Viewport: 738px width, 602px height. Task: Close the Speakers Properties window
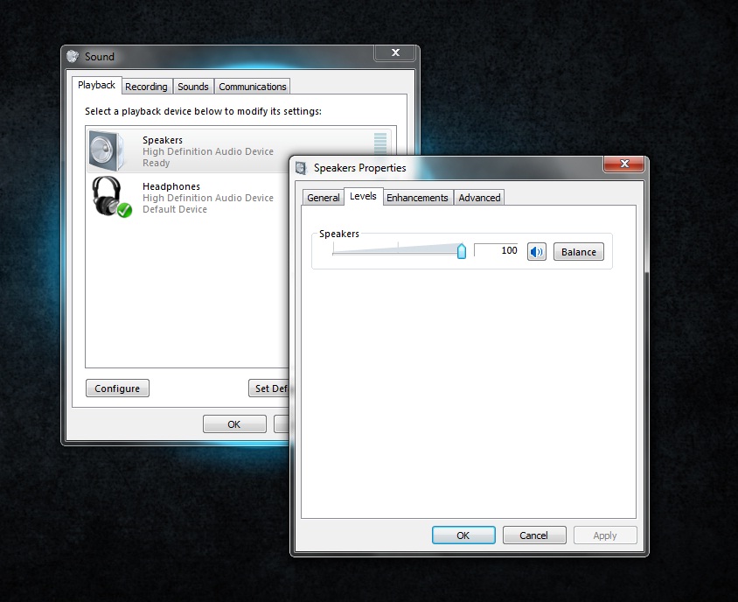coord(624,164)
